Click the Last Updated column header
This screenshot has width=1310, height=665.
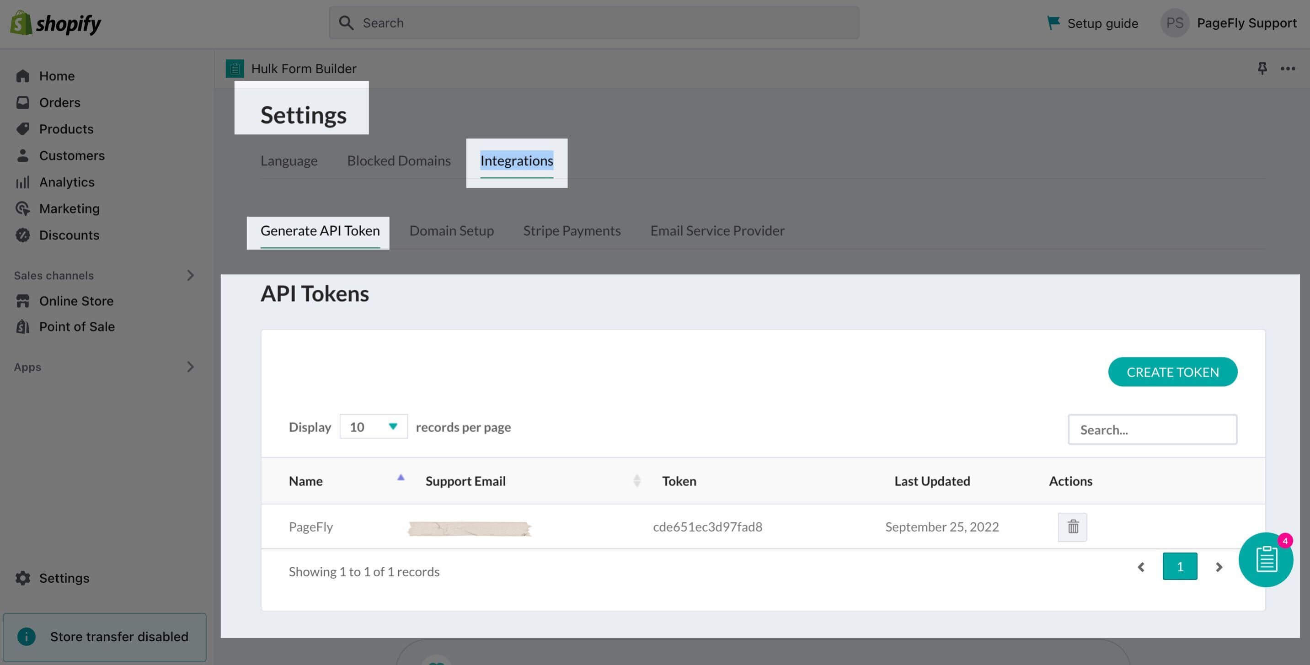tap(932, 481)
